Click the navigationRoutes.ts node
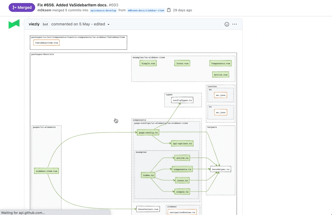The image size is (332, 215). tap(182, 212)
